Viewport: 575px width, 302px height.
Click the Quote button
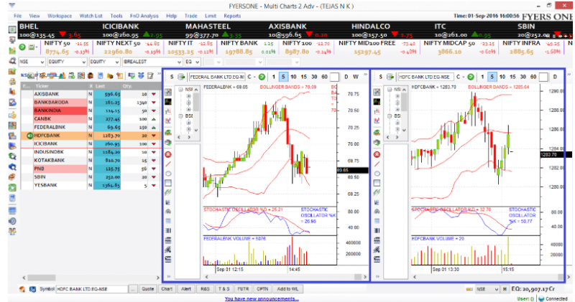148,289
